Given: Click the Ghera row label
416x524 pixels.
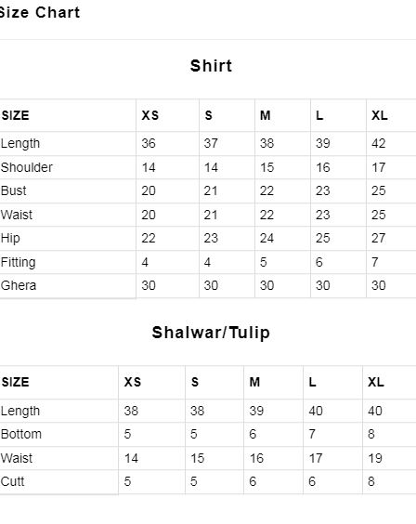Looking at the screenshot, I should pyautogui.click(x=19, y=286).
